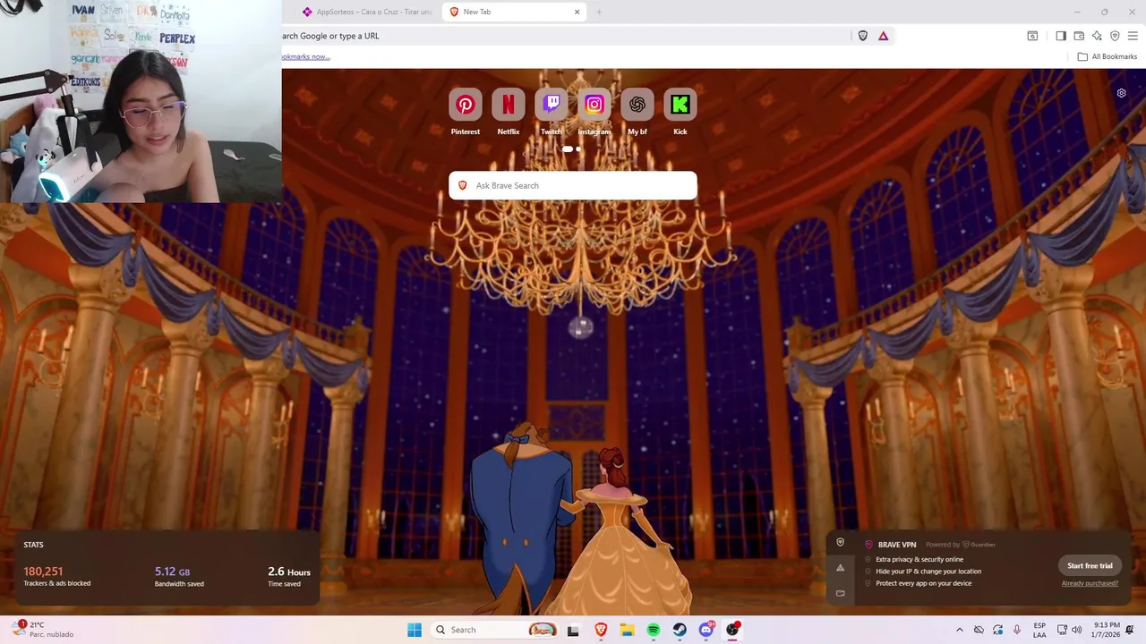The width and height of the screenshot is (1146, 644).
Task: Open the weather widget showing 21°C
Action: pyautogui.click(x=43, y=630)
